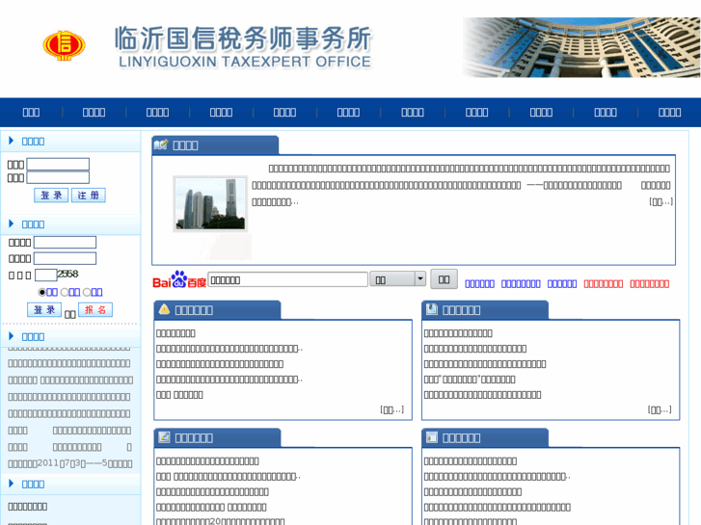
Task: Click the more link in the skyscraper intro panel
Action: [x=661, y=202]
